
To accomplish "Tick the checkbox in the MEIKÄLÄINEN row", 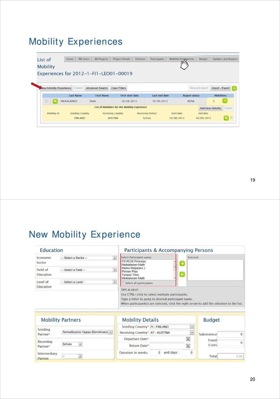I will [x=46, y=101].
